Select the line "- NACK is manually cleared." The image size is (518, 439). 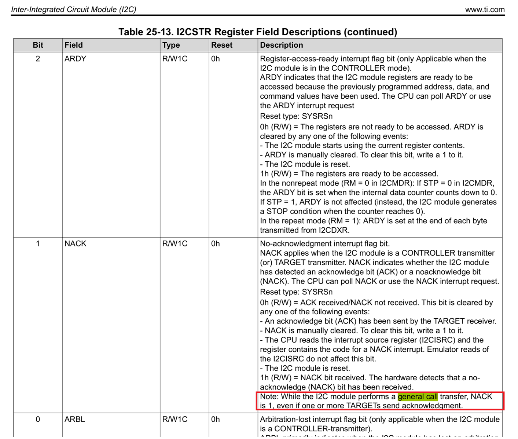pyautogui.click(x=362, y=330)
